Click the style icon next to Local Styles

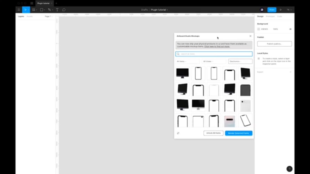click(259, 58)
